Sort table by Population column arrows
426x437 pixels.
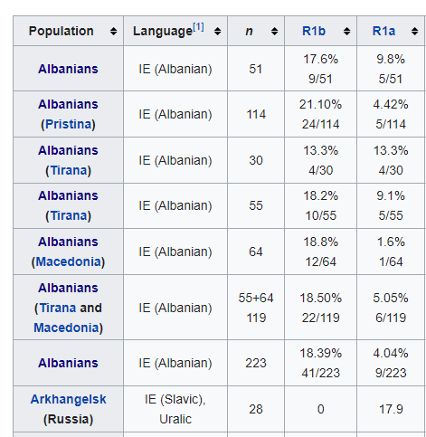click(113, 31)
